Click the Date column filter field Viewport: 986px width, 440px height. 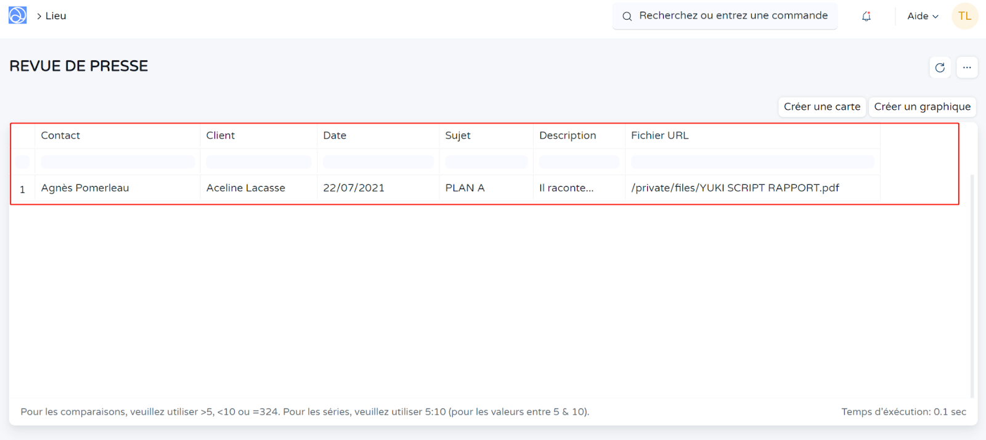[378, 162]
